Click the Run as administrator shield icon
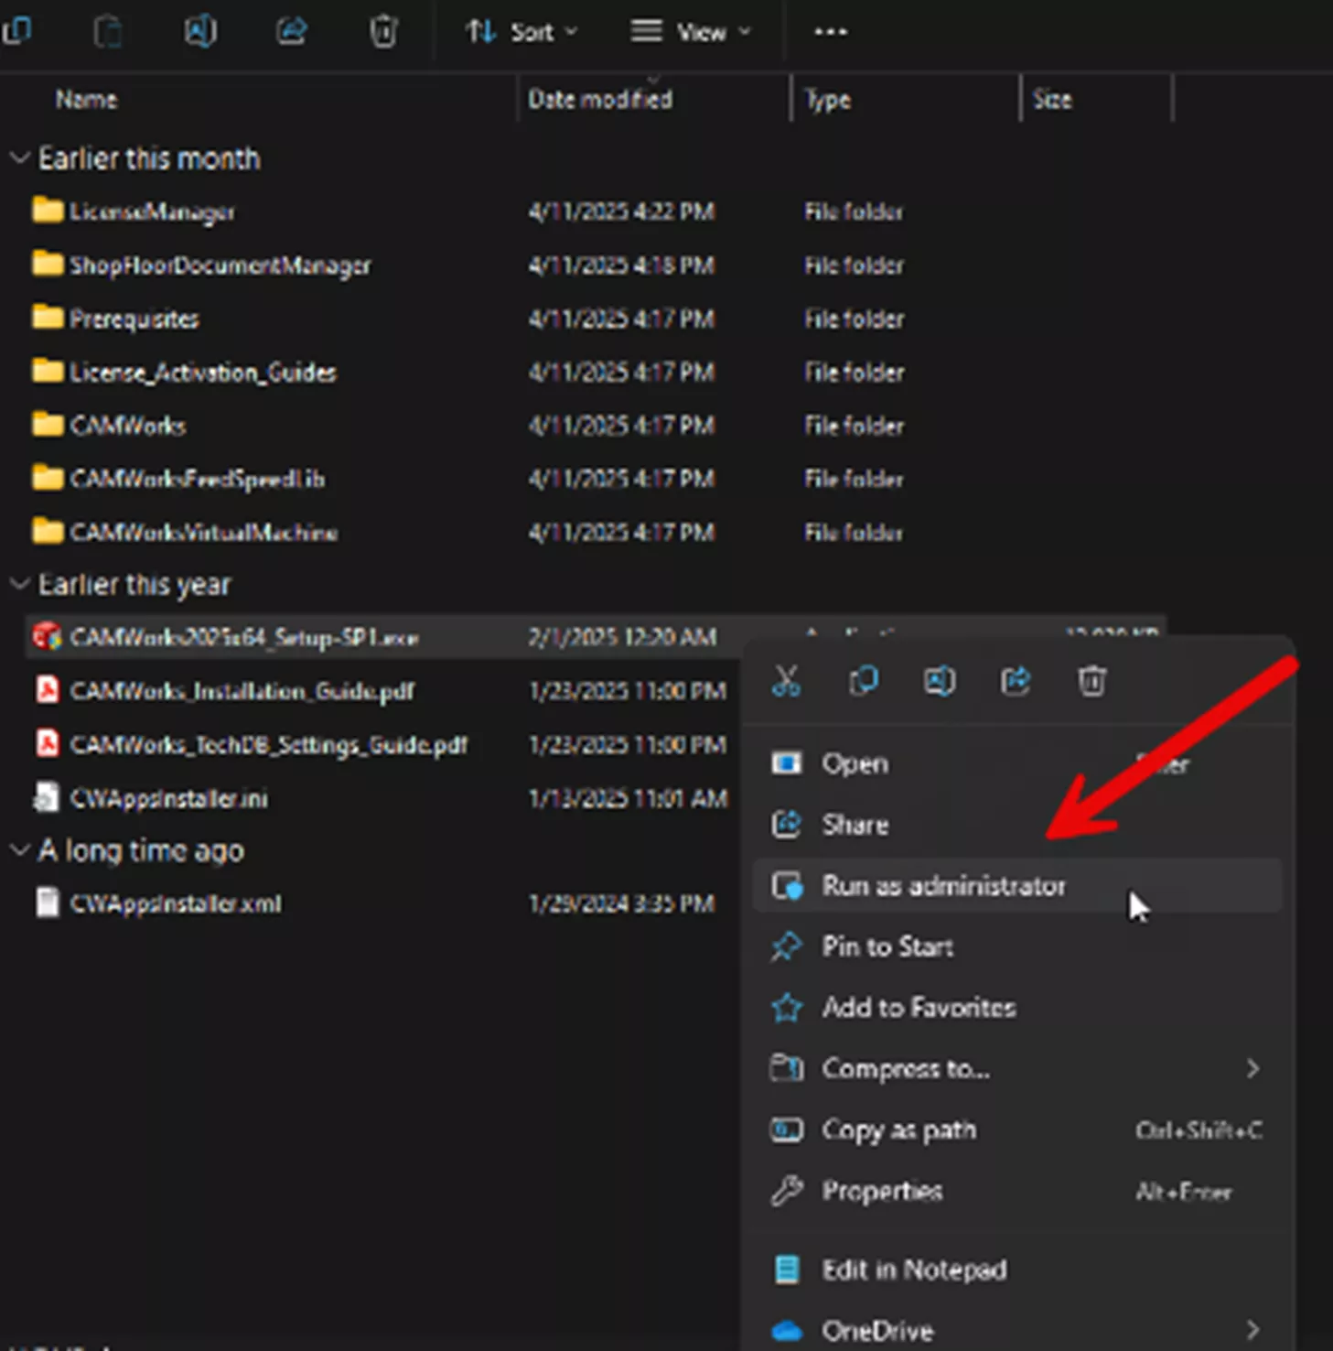Image resolution: width=1333 pixels, height=1351 pixels. tap(787, 886)
